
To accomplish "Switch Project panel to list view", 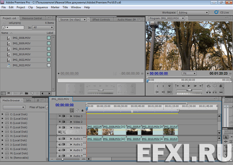I will [x=3, y=93].
